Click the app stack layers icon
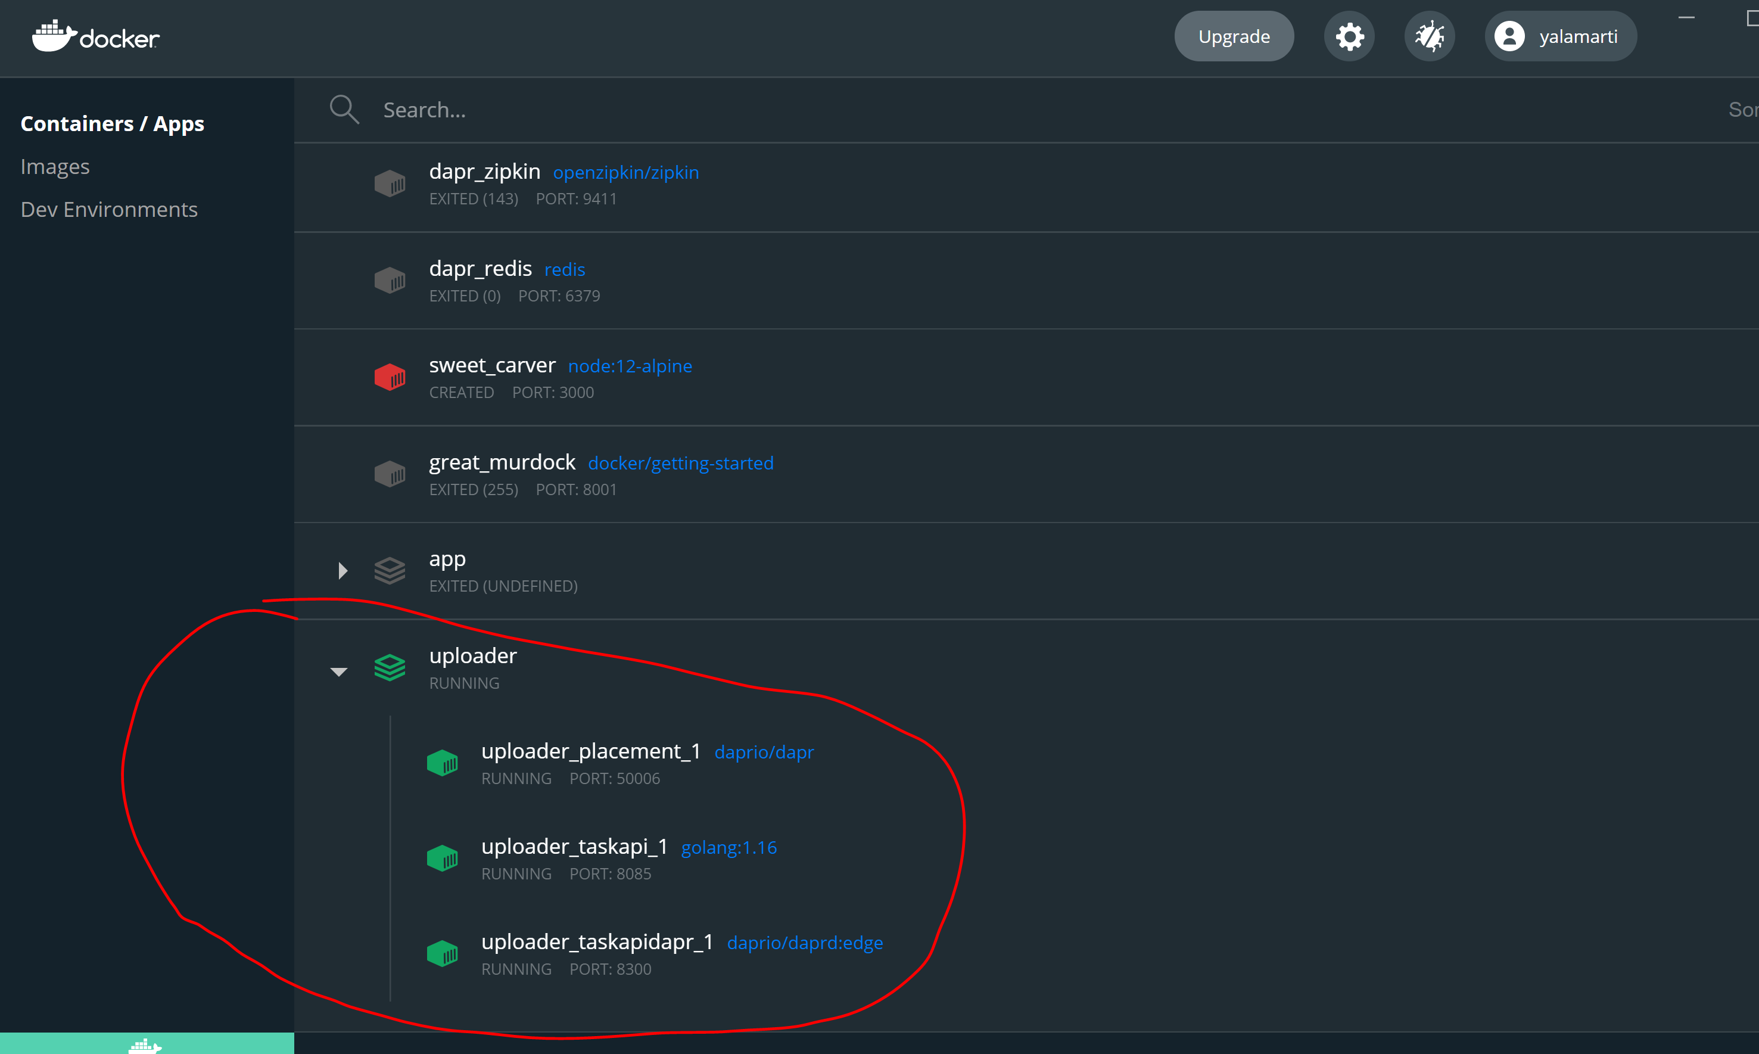 (390, 570)
